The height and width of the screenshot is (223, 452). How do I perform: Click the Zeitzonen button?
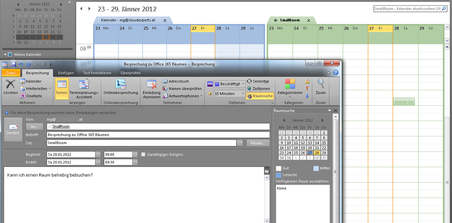(258, 89)
